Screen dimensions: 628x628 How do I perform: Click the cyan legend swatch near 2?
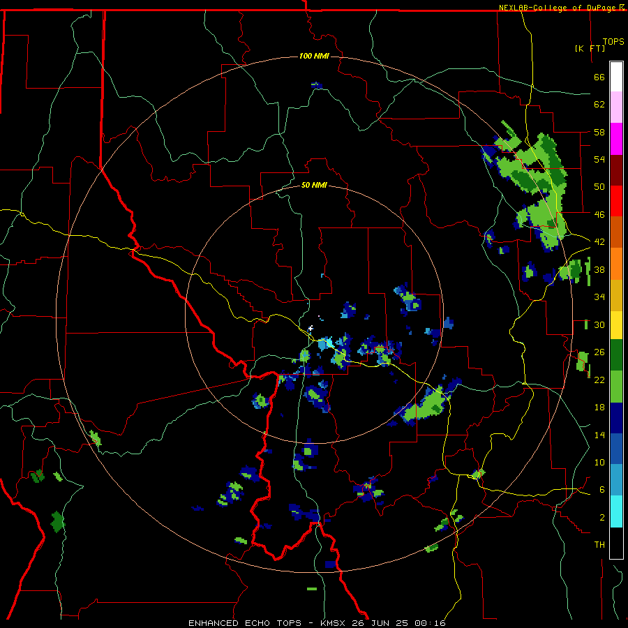616,511
